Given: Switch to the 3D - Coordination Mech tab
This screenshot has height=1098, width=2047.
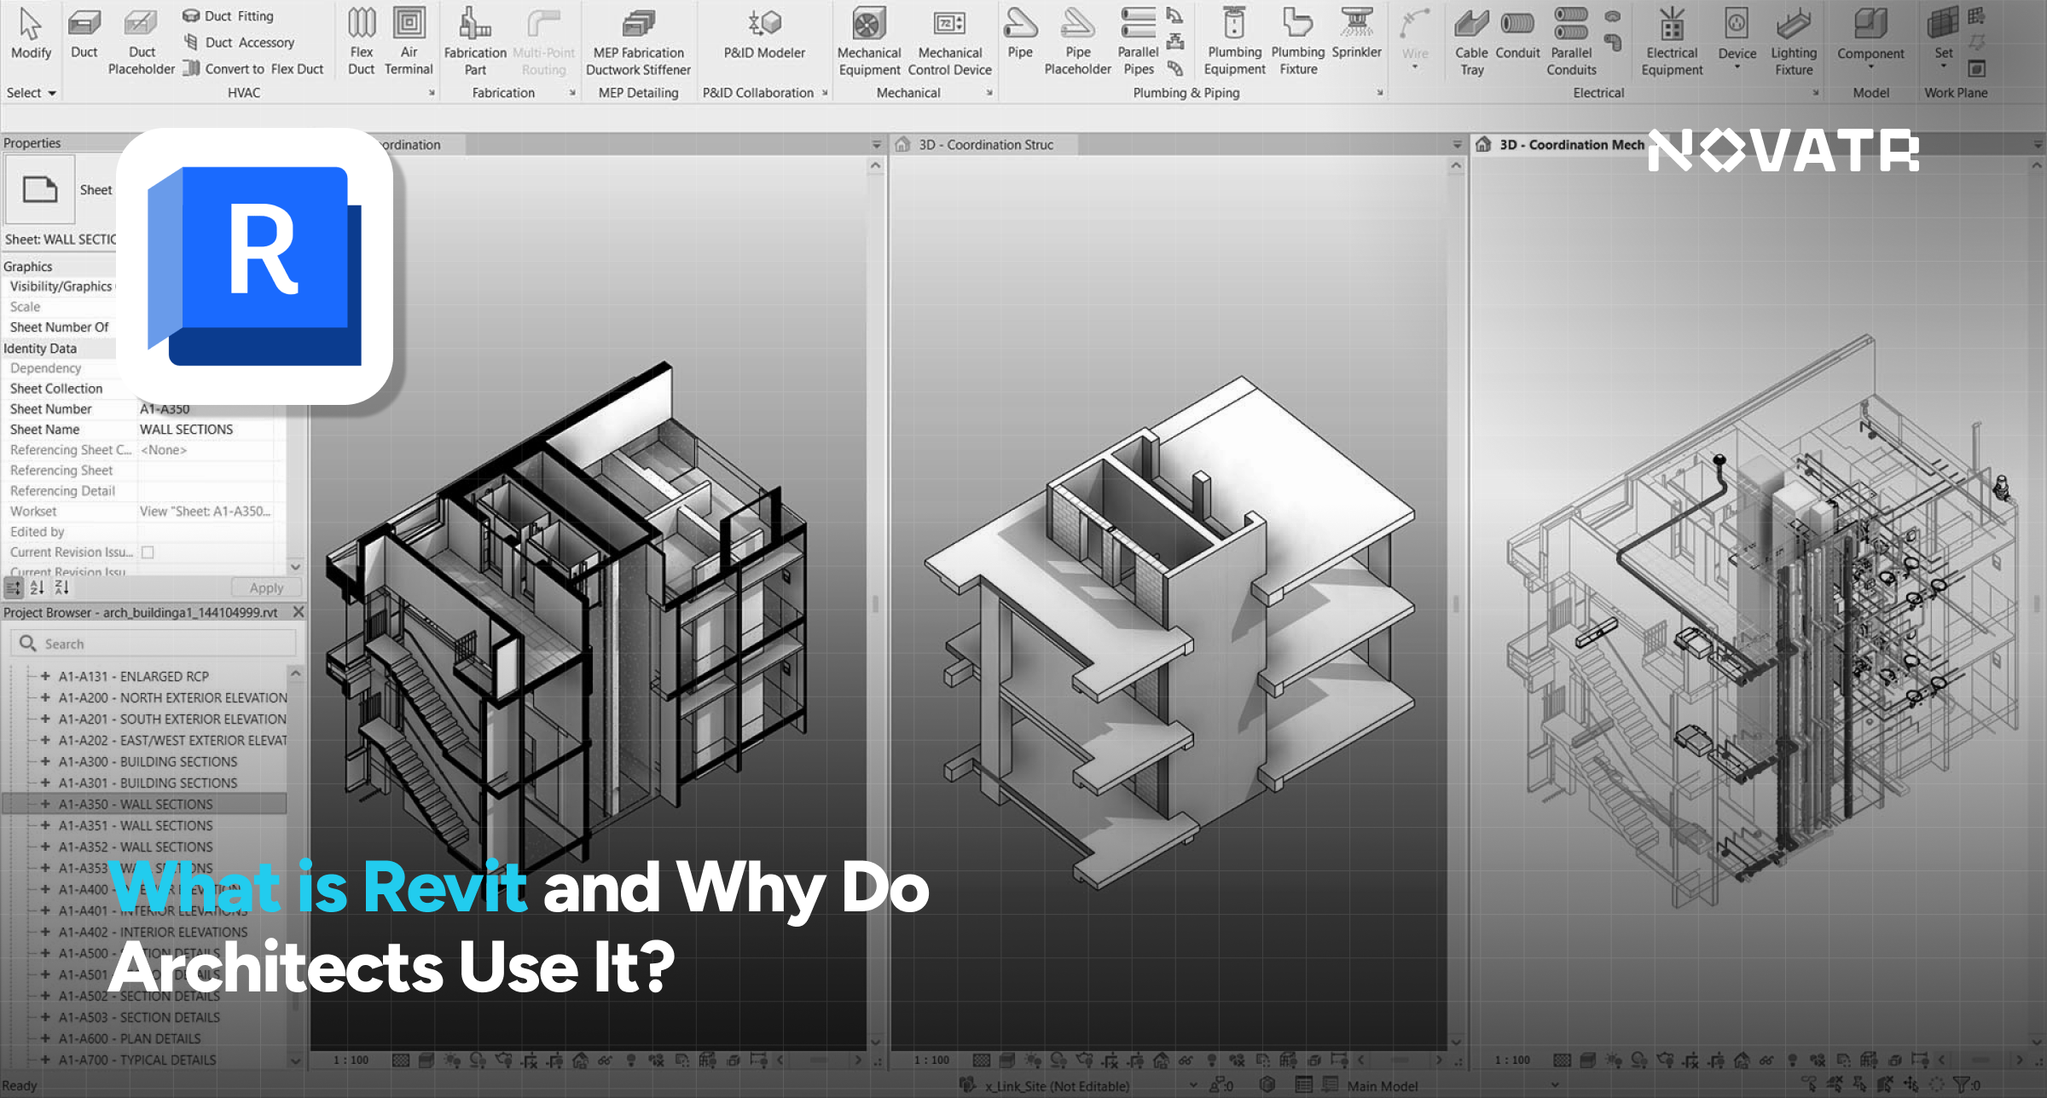Looking at the screenshot, I should [1570, 145].
